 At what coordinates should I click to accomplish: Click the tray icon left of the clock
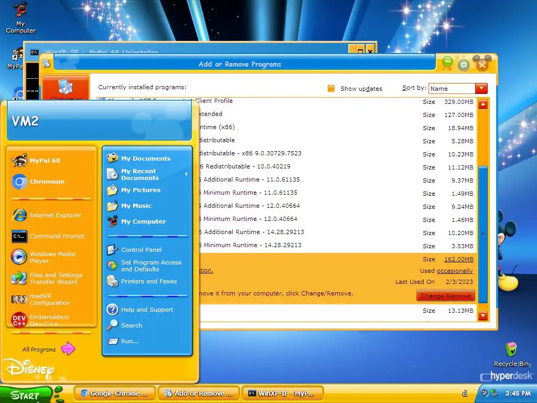click(x=494, y=393)
